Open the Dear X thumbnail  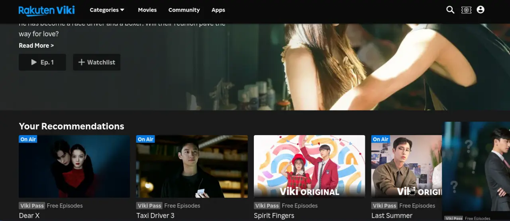pos(74,167)
